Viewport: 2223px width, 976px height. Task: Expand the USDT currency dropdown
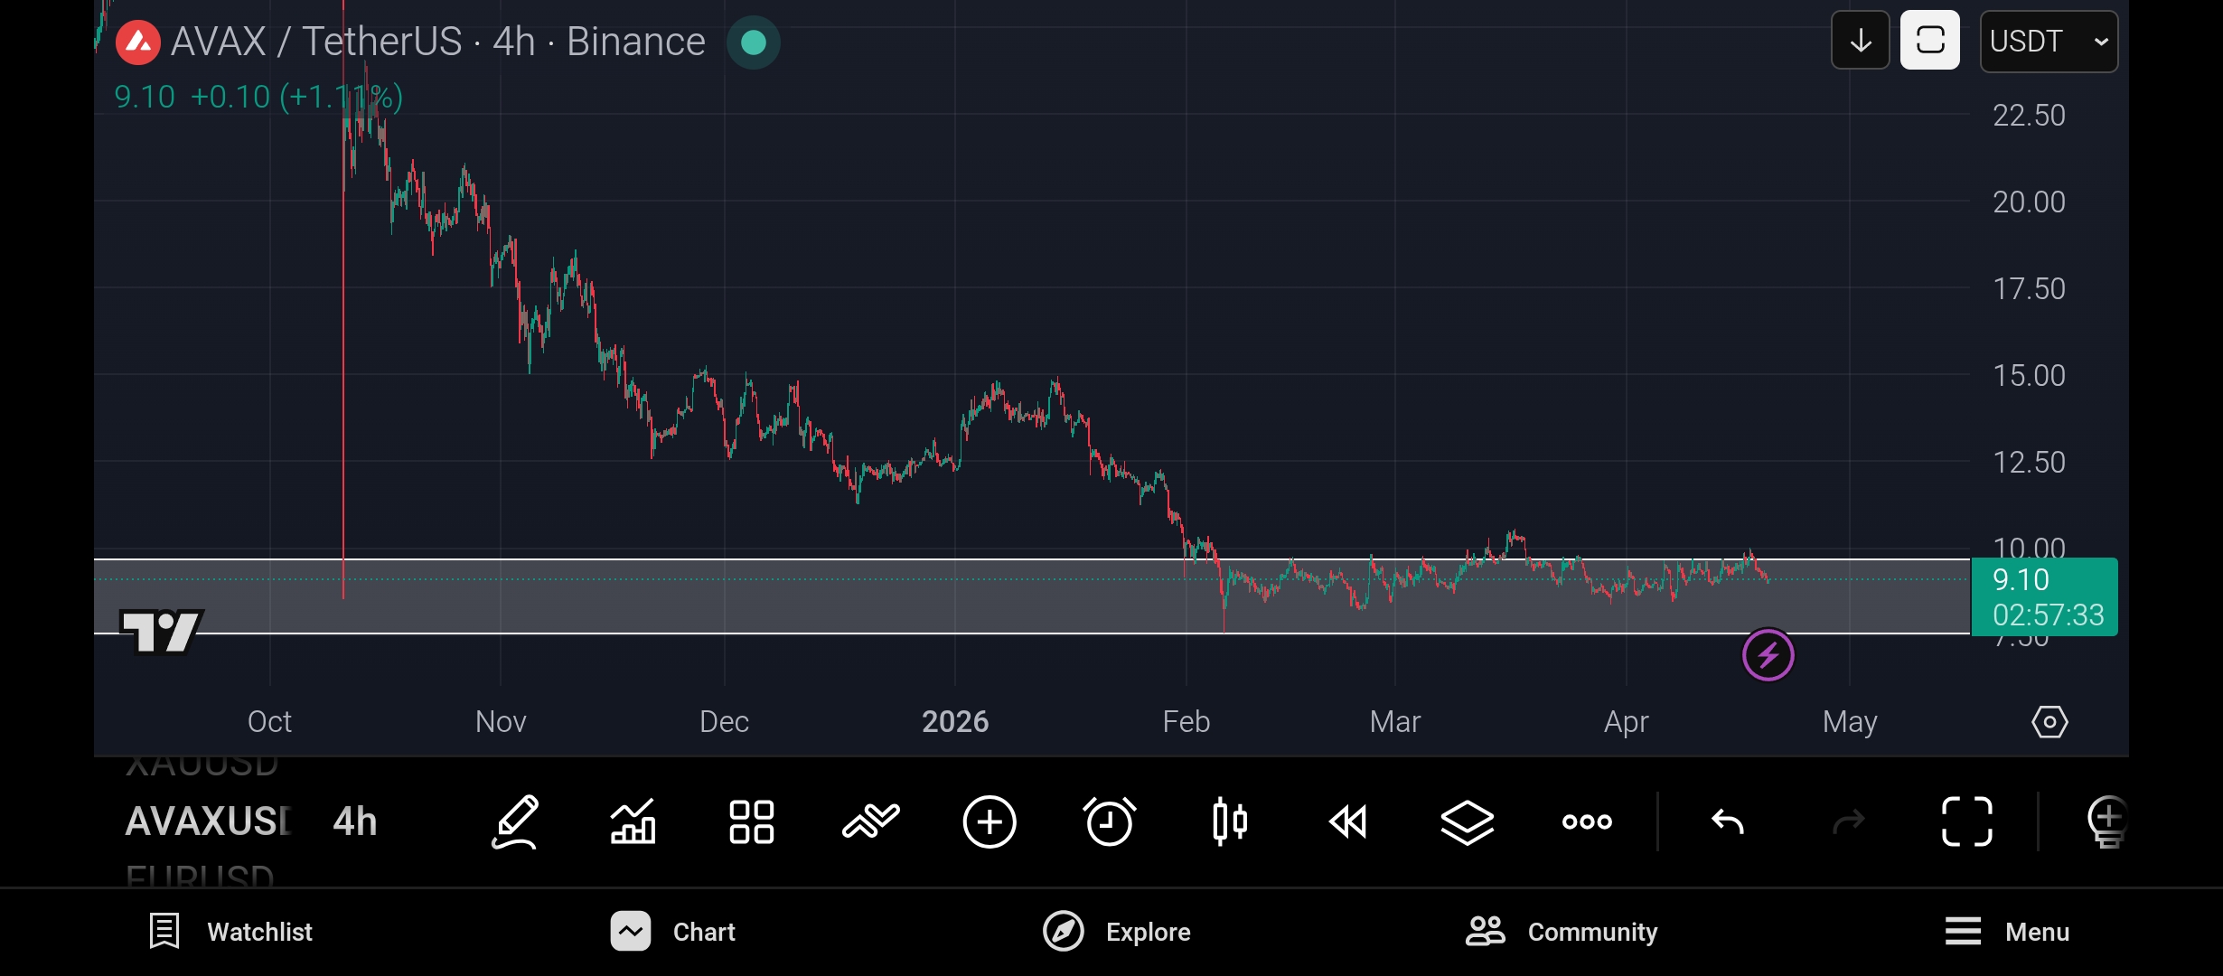[x=2049, y=42]
